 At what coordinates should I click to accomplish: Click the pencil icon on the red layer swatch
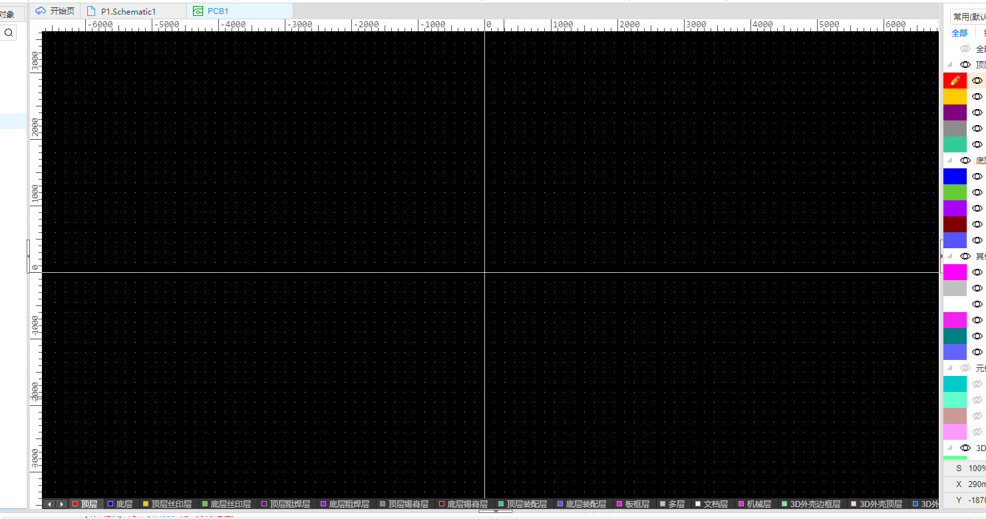pos(955,81)
